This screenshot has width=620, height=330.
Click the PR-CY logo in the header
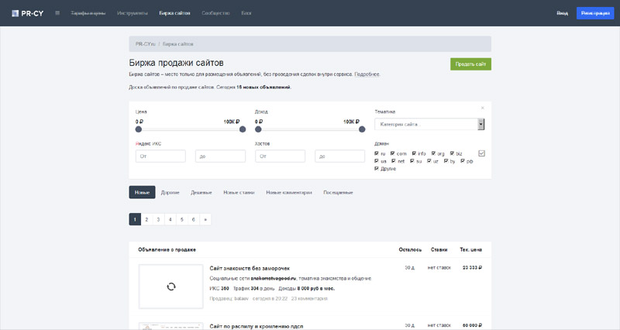(x=27, y=13)
